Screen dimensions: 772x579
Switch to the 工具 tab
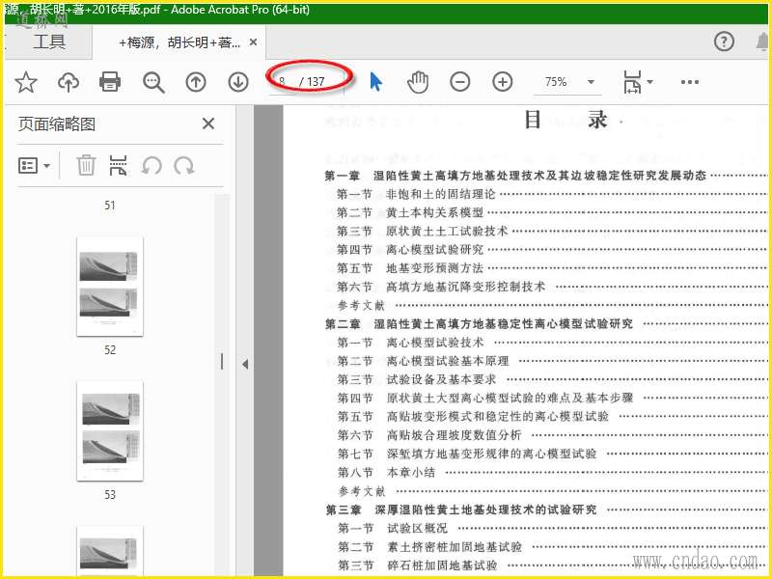click(49, 41)
